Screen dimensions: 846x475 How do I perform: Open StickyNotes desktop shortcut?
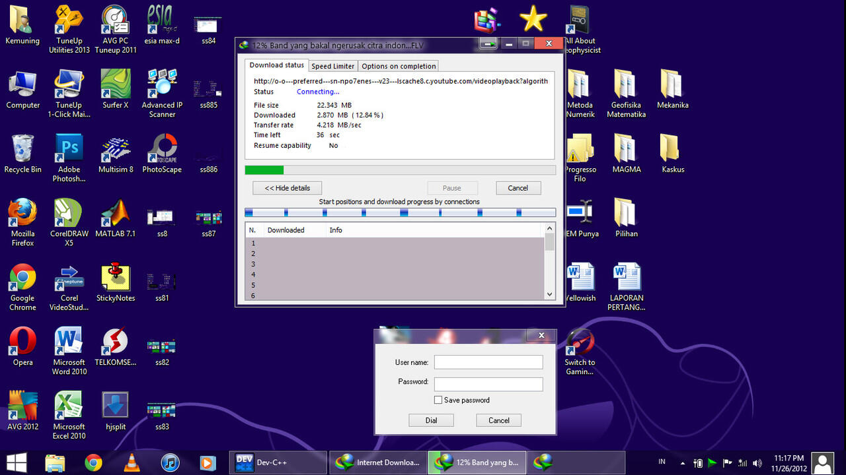point(116,283)
